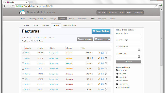The height and width of the screenshot is (93, 165).
Task: Click the Crear factura button
Action: coord(101,32)
